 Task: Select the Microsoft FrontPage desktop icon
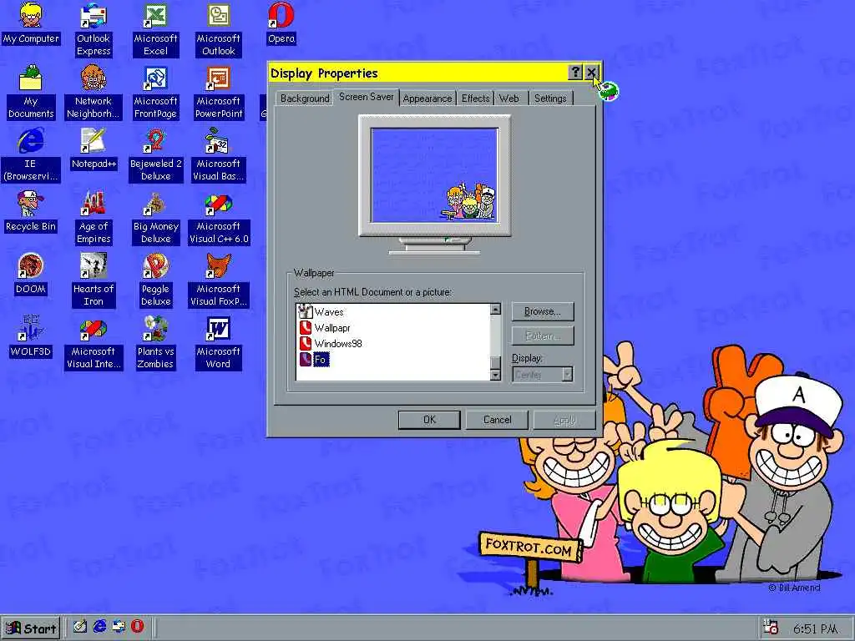point(156,92)
